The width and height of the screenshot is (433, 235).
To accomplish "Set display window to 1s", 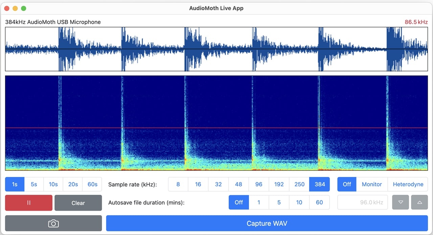I will click(15, 184).
